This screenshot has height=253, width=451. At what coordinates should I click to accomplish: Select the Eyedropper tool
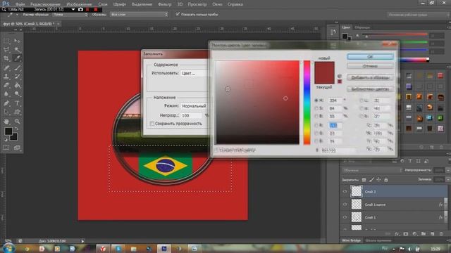click(x=17, y=58)
